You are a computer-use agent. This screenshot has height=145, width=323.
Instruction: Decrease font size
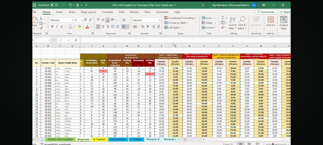(91, 20)
